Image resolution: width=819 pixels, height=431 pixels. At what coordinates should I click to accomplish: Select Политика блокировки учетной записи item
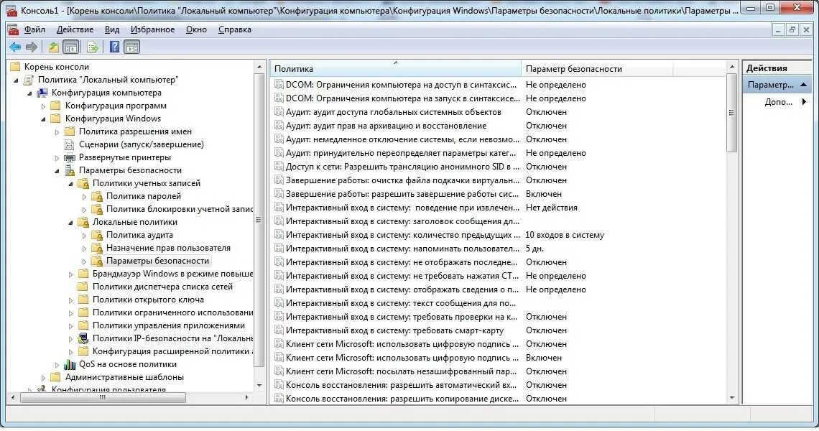click(179, 209)
